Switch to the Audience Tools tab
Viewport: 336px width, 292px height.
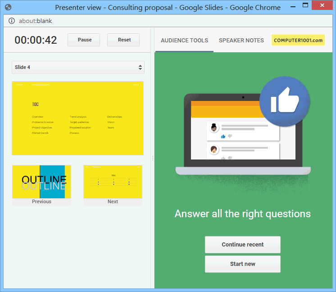(185, 41)
